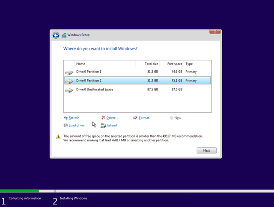Click 97.5 GB total size of Unallocated Space
Viewport: 274px width, 207px height.
[152, 90]
